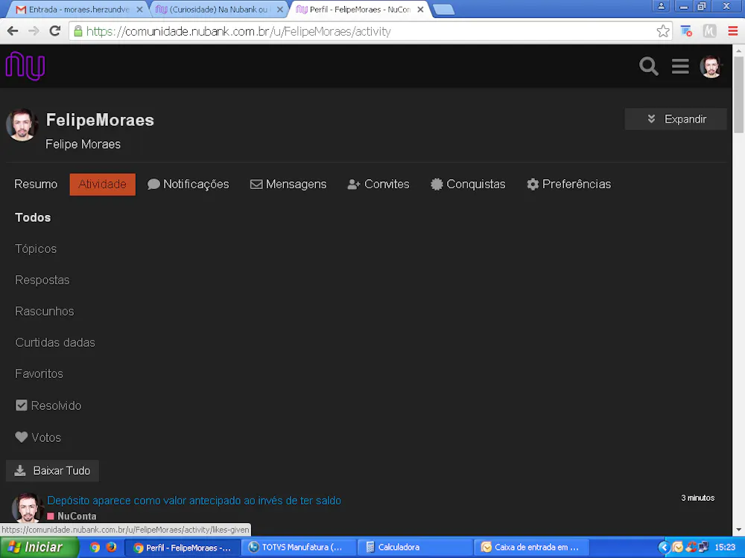This screenshot has width=745, height=558.
Task: Filter the activity by Tópicos
Action: point(36,248)
